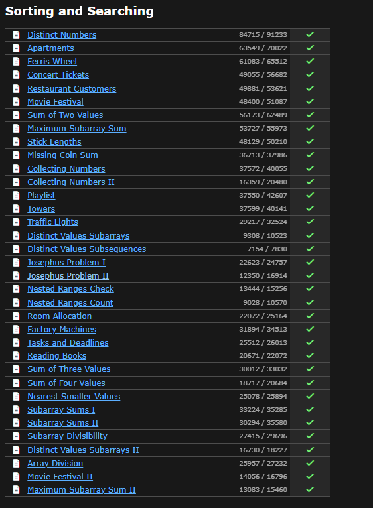This screenshot has width=373, height=508.
Task: Click the document icon beside Restaurant Customers
Action: [x=16, y=88]
